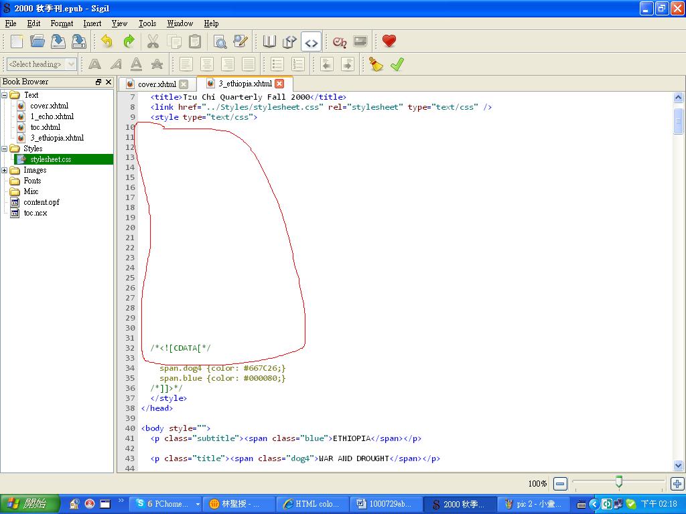Toggle the Split View button

pos(289,41)
